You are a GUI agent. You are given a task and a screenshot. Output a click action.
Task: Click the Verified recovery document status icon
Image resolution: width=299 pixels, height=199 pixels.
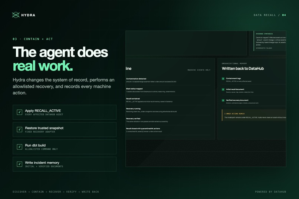(223, 100)
